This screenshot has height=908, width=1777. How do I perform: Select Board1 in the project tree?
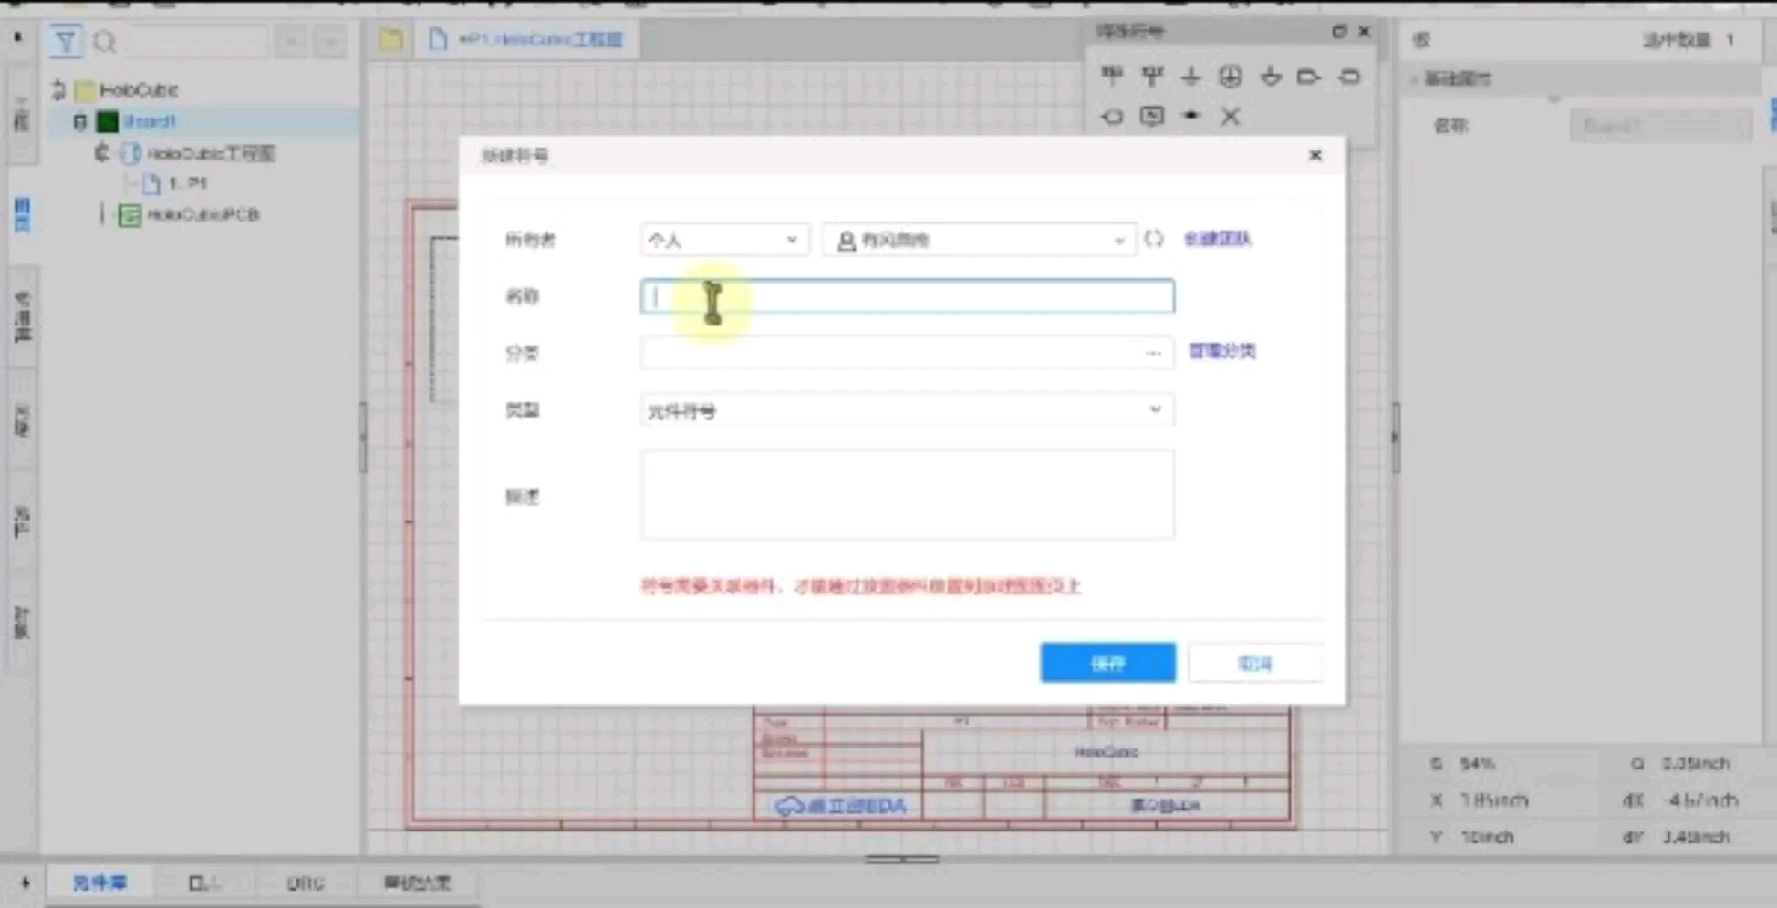pos(149,121)
